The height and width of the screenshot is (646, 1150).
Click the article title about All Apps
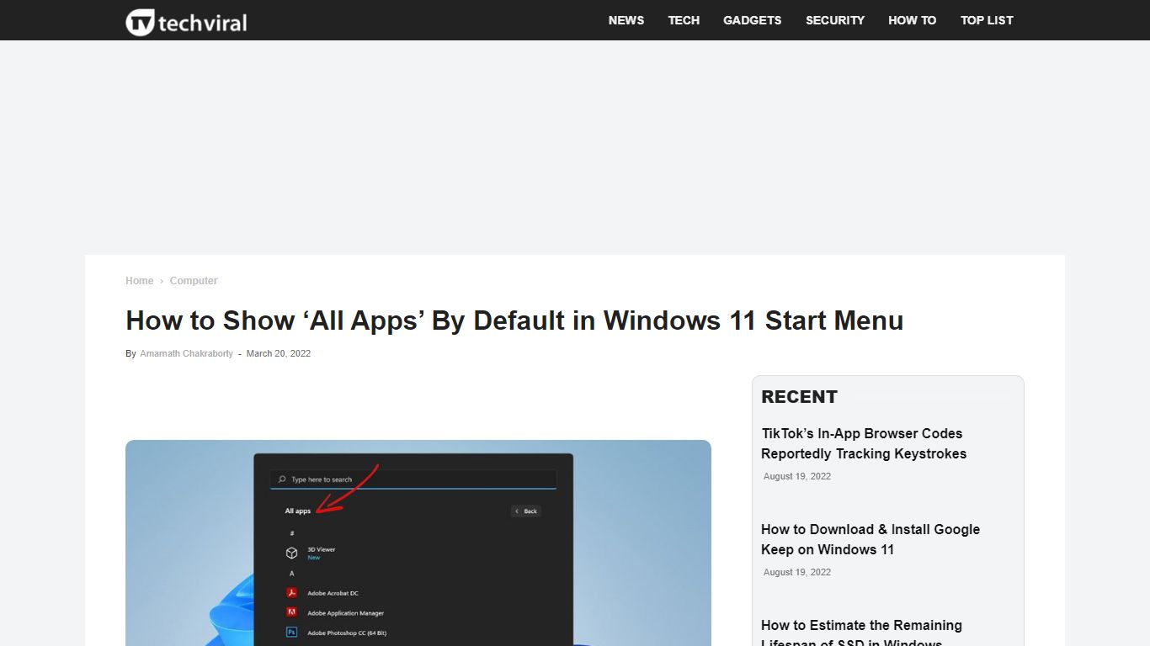(514, 320)
